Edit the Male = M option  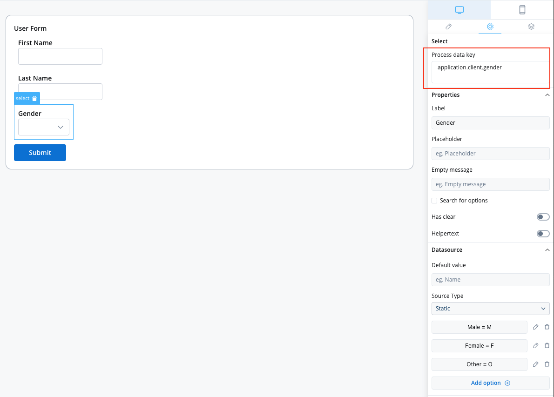[x=535, y=327]
